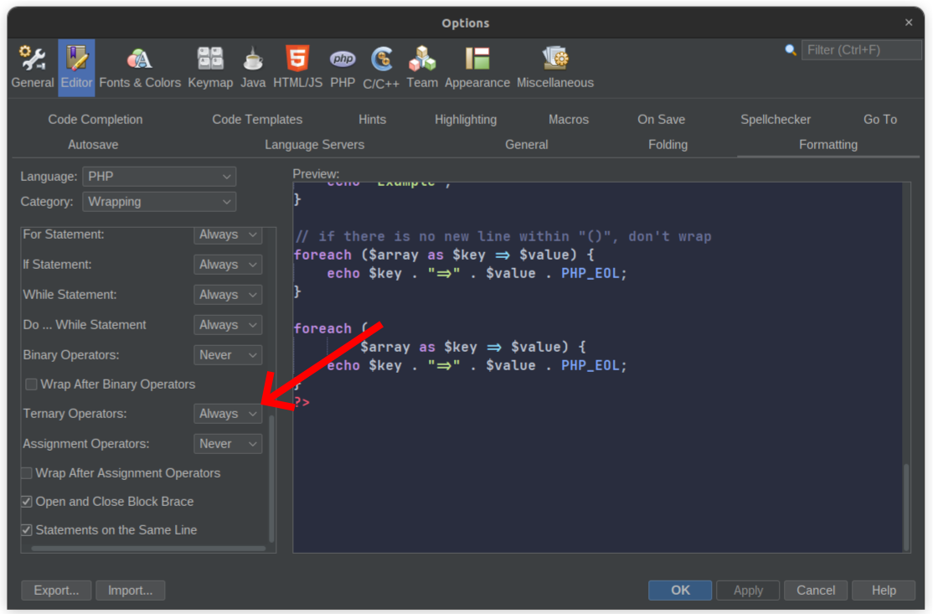Uncheck Open and Close Block Brace

(26, 501)
